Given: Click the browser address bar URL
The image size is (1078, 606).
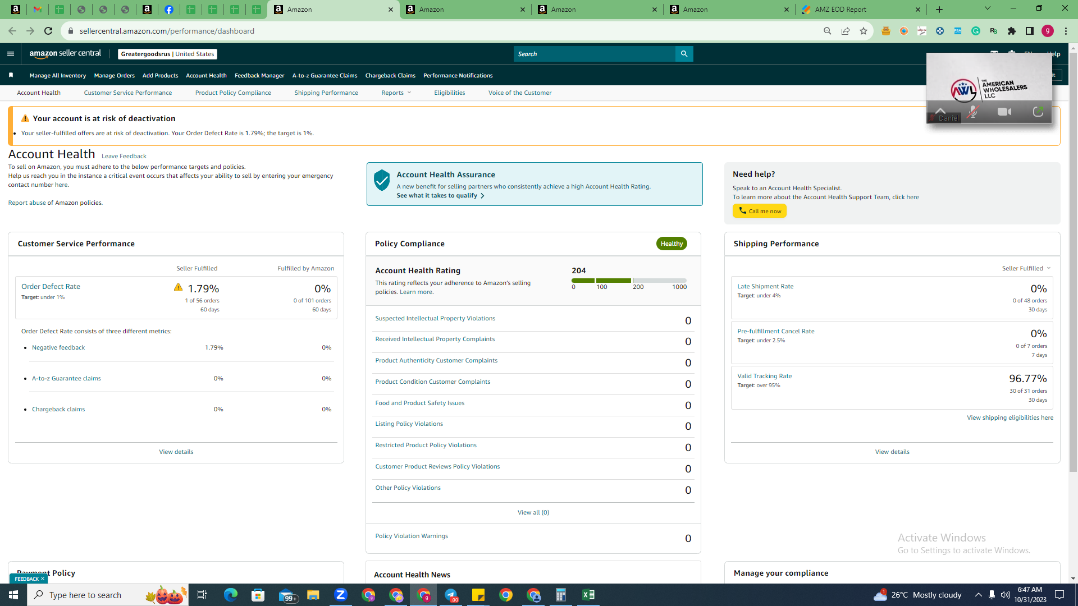Looking at the screenshot, I should (167, 31).
